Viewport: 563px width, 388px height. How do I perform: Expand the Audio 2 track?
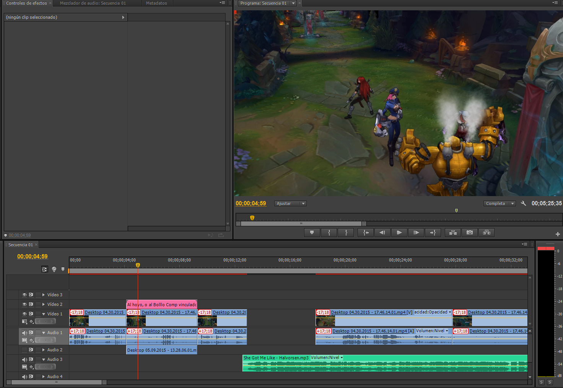click(44, 350)
